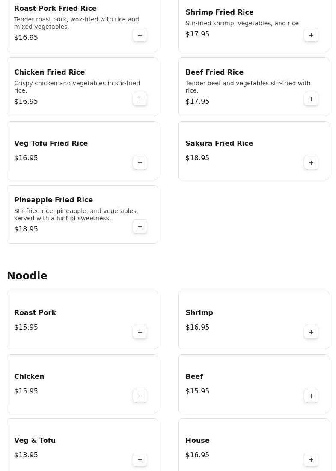The width and height of the screenshot is (336, 471).
Task: Add Shrimp Fried Rice to order
Action: (x=311, y=35)
